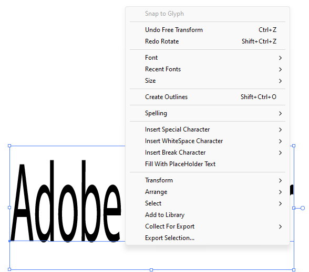Viewport: 309px width, 272px height.
Task: Click the left-middle bounding box handle
Action: click(9, 208)
